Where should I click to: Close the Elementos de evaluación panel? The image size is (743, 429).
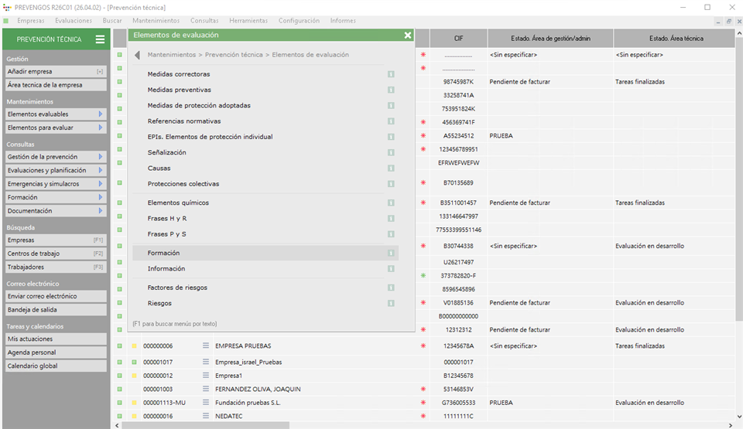tap(408, 35)
